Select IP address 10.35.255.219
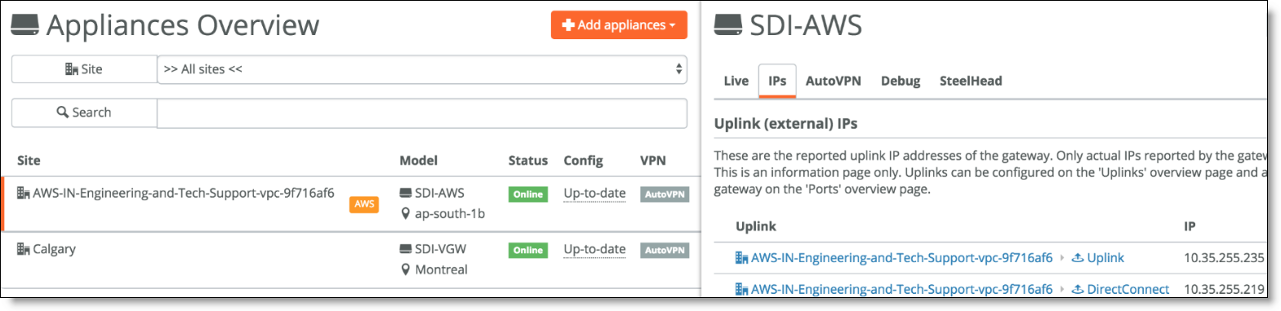This screenshot has height=311, width=1281. (1224, 289)
